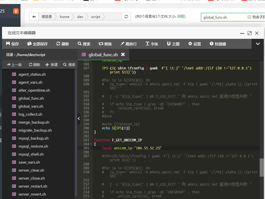
Task: Toggle the include subdirectories (包含子目录) checkbox
Action: point(249,17)
